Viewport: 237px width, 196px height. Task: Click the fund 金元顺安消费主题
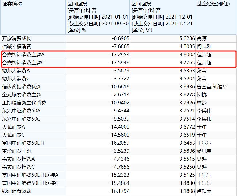pos(22,95)
